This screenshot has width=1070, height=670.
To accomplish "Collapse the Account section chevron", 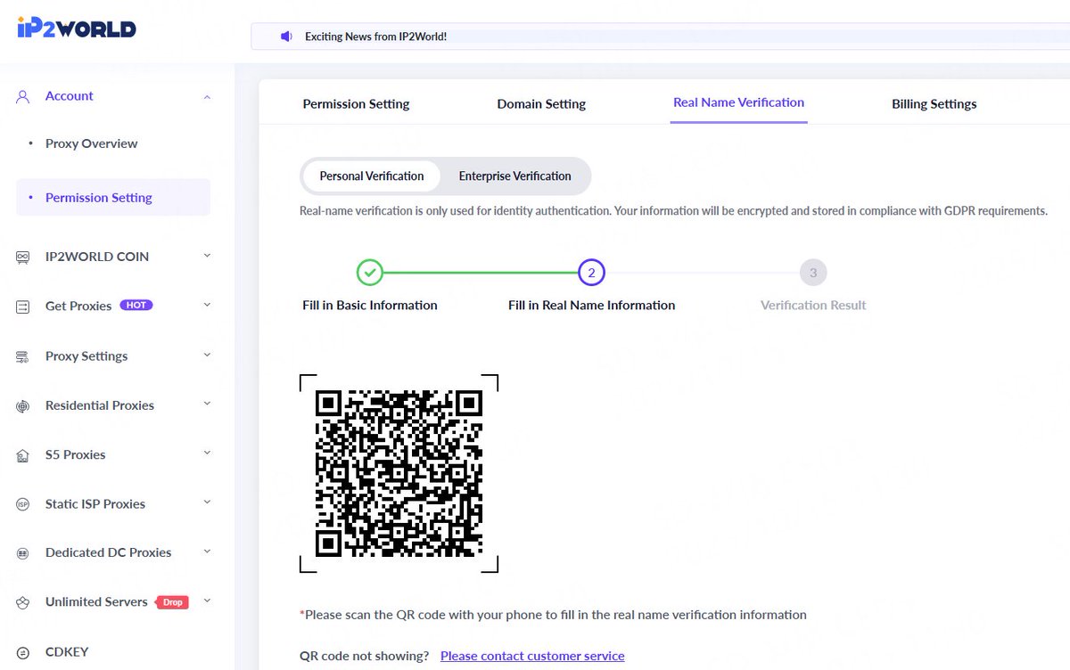I will pyautogui.click(x=207, y=96).
